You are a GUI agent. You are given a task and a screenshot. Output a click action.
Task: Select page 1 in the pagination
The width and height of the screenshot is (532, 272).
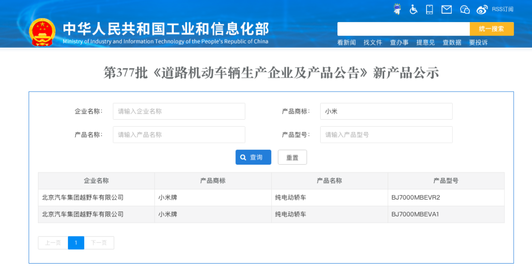[76, 243]
